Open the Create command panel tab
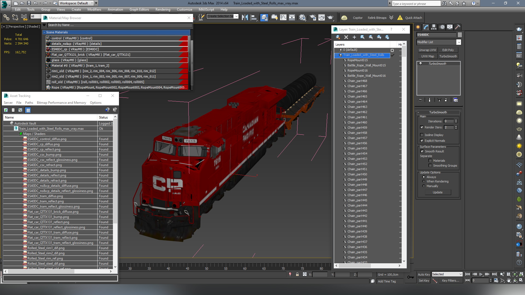The height and width of the screenshot is (295, 525). click(418, 27)
